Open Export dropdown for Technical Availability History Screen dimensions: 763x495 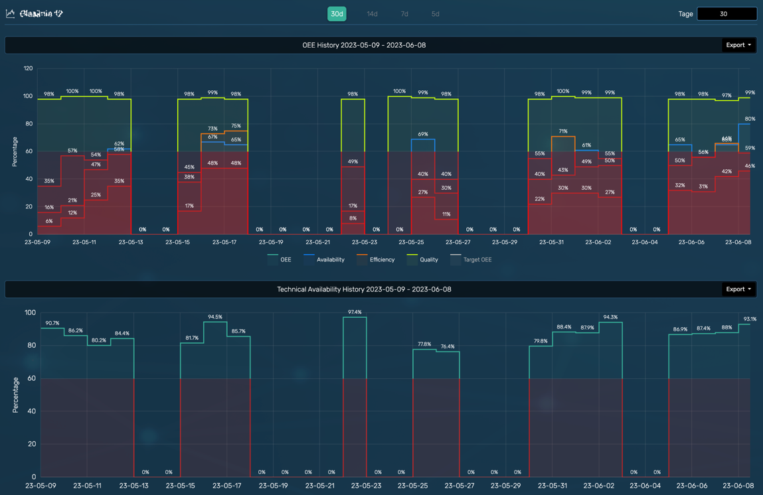tap(738, 289)
